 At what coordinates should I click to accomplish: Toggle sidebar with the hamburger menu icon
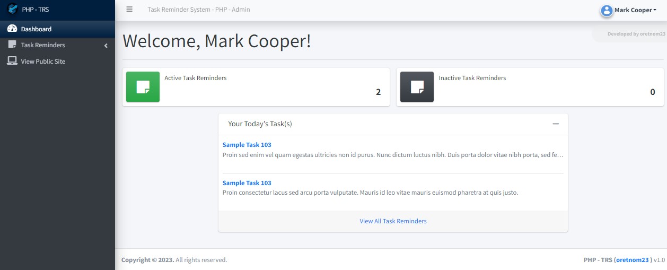pos(129,10)
